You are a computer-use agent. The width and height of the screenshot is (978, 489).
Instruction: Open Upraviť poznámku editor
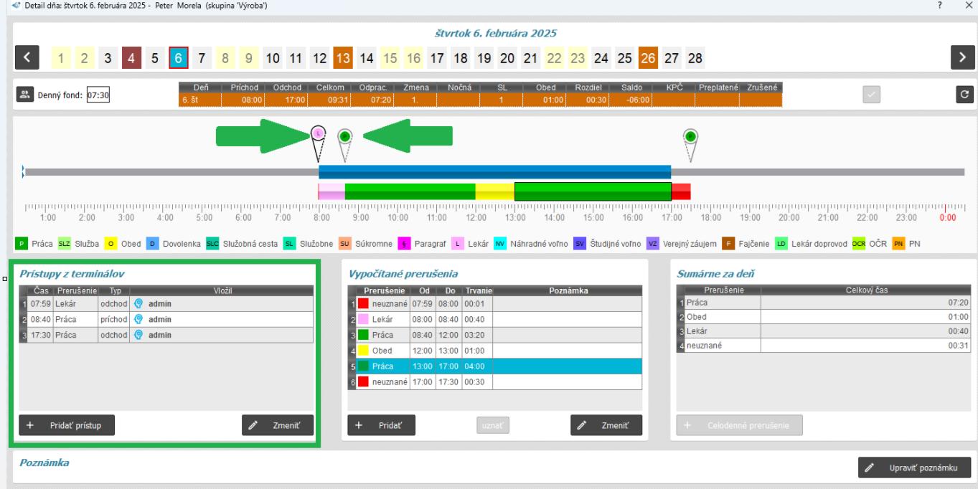point(914,467)
